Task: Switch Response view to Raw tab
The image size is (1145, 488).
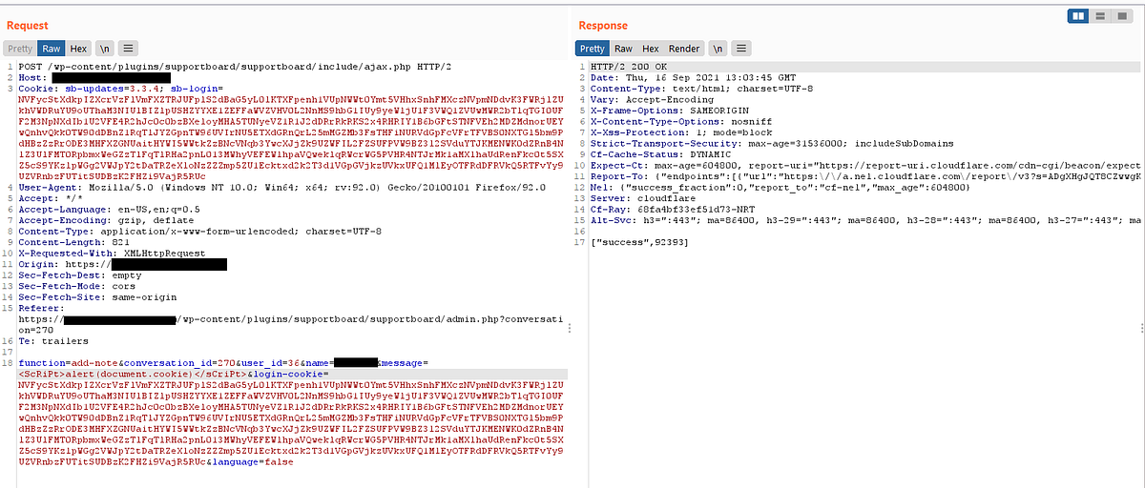Action: pyautogui.click(x=623, y=48)
